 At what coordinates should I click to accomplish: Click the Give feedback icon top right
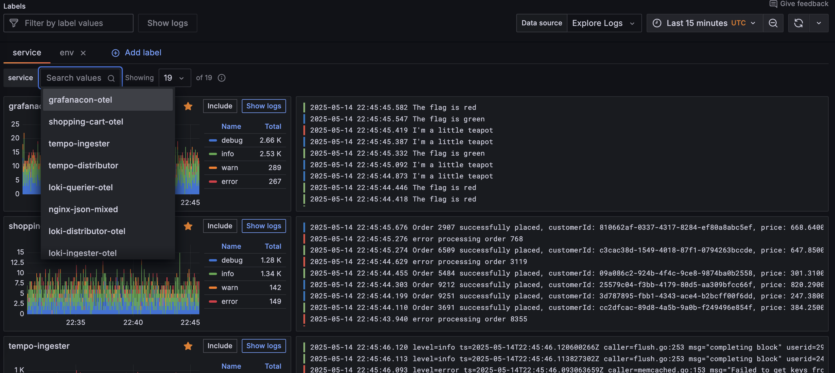(773, 4)
